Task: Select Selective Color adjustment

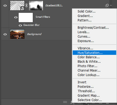Action: (x=94, y=100)
